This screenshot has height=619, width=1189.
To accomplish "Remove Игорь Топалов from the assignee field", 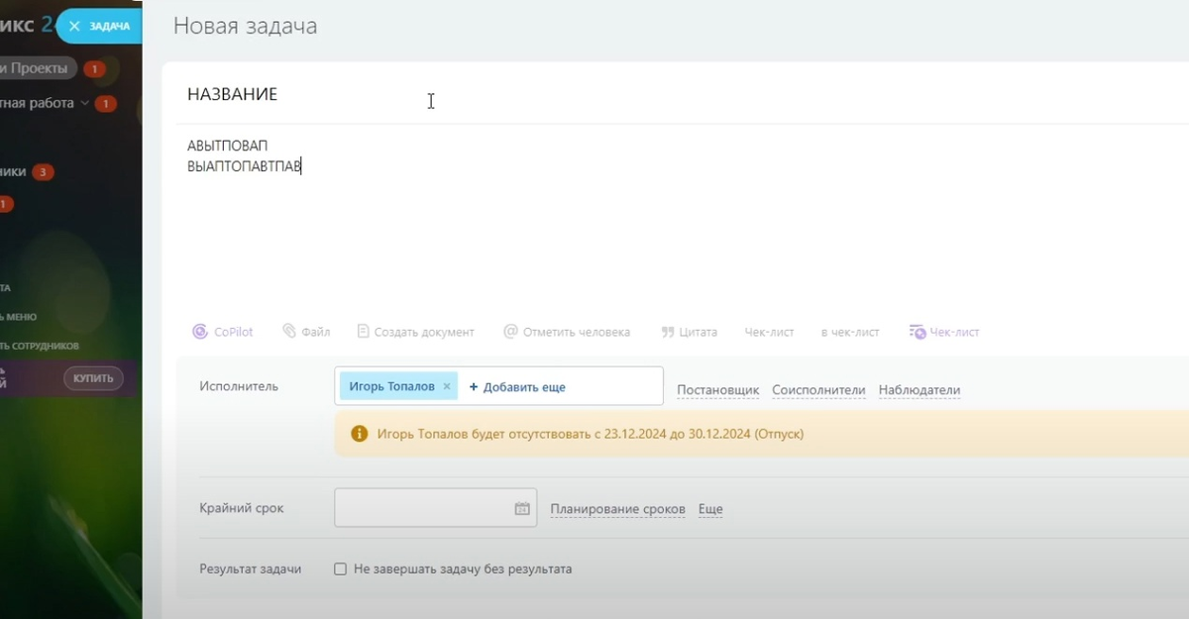I will [447, 386].
